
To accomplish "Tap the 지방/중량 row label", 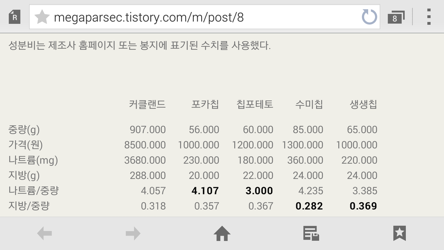I will tap(29, 206).
